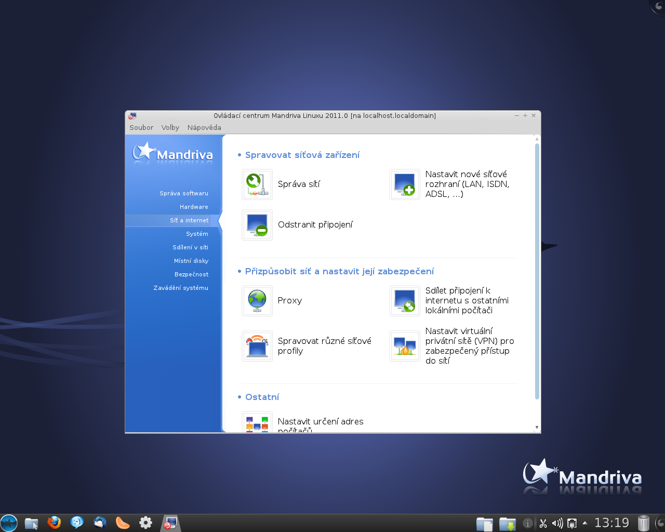Expand hidden system tray icons arrow
Image resolution: width=665 pixels, height=532 pixels.
pyautogui.click(x=585, y=523)
